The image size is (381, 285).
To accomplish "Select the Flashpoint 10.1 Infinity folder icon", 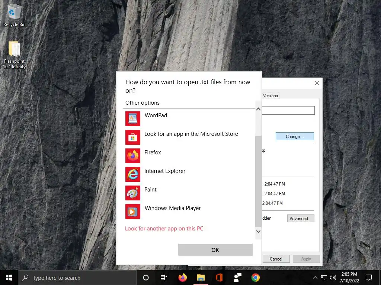I will (15, 55).
